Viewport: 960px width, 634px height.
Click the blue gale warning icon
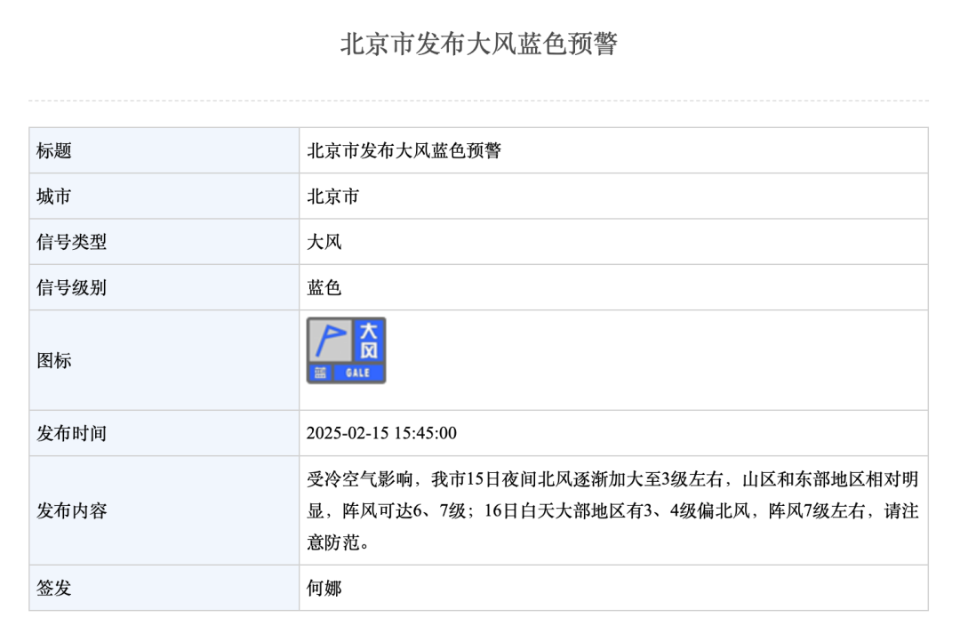point(347,350)
